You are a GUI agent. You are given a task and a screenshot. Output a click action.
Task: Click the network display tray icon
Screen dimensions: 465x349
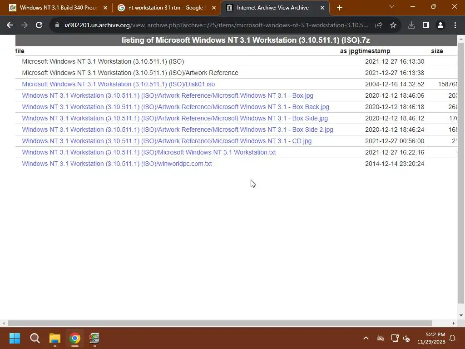tap(395, 338)
